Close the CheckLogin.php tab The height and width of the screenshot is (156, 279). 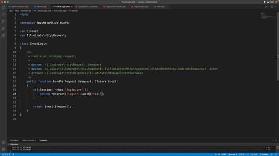71,6
